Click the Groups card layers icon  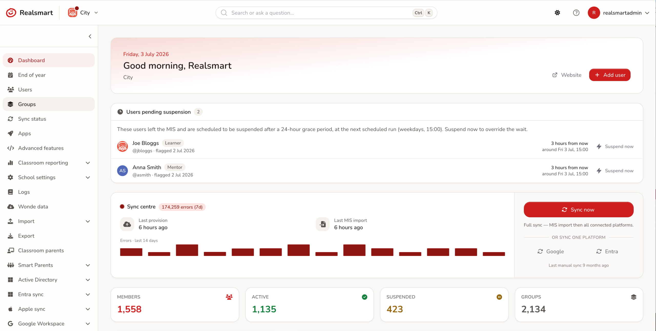pyautogui.click(x=634, y=297)
